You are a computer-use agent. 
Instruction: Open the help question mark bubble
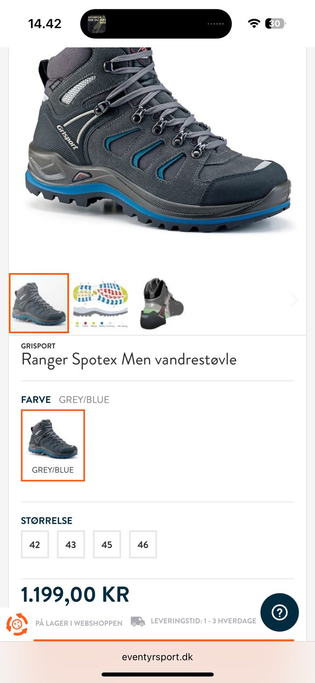(280, 613)
